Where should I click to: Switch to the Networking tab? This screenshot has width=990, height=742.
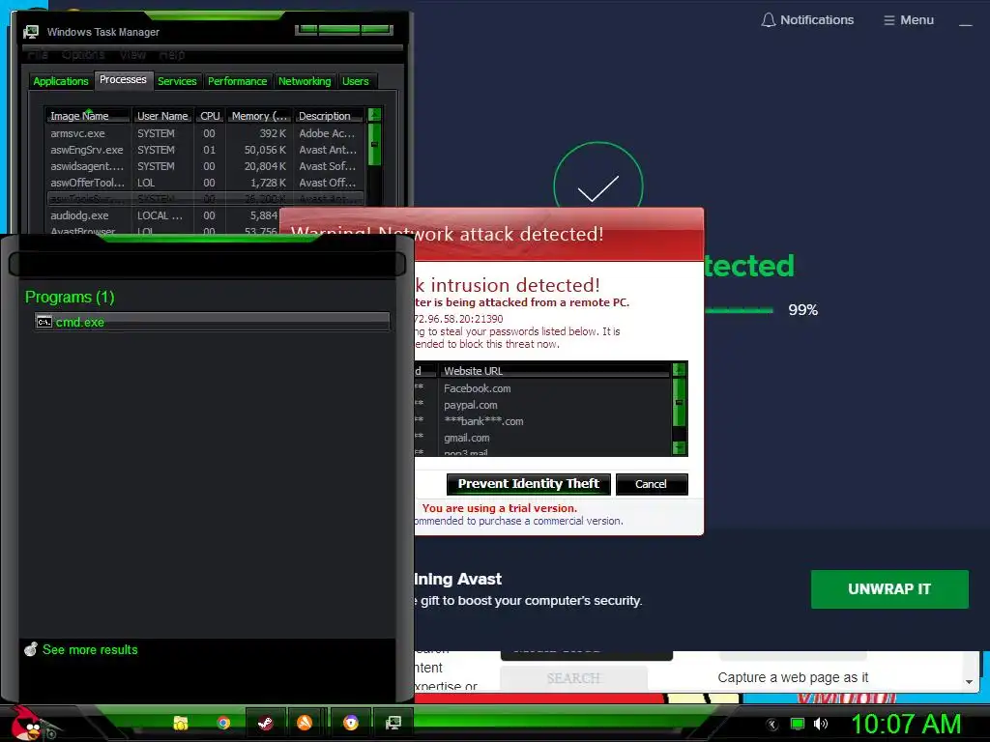[305, 81]
